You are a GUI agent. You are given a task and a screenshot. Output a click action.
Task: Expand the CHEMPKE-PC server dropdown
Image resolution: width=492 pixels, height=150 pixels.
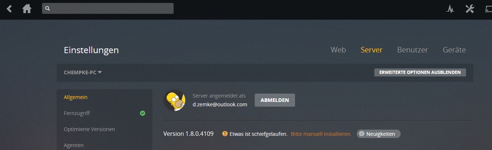83,72
